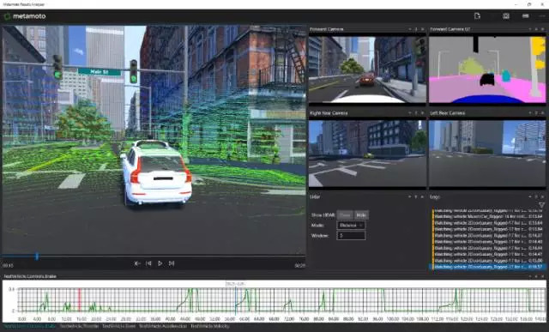Click the playback scrubber handle on timeline

click(37, 257)
